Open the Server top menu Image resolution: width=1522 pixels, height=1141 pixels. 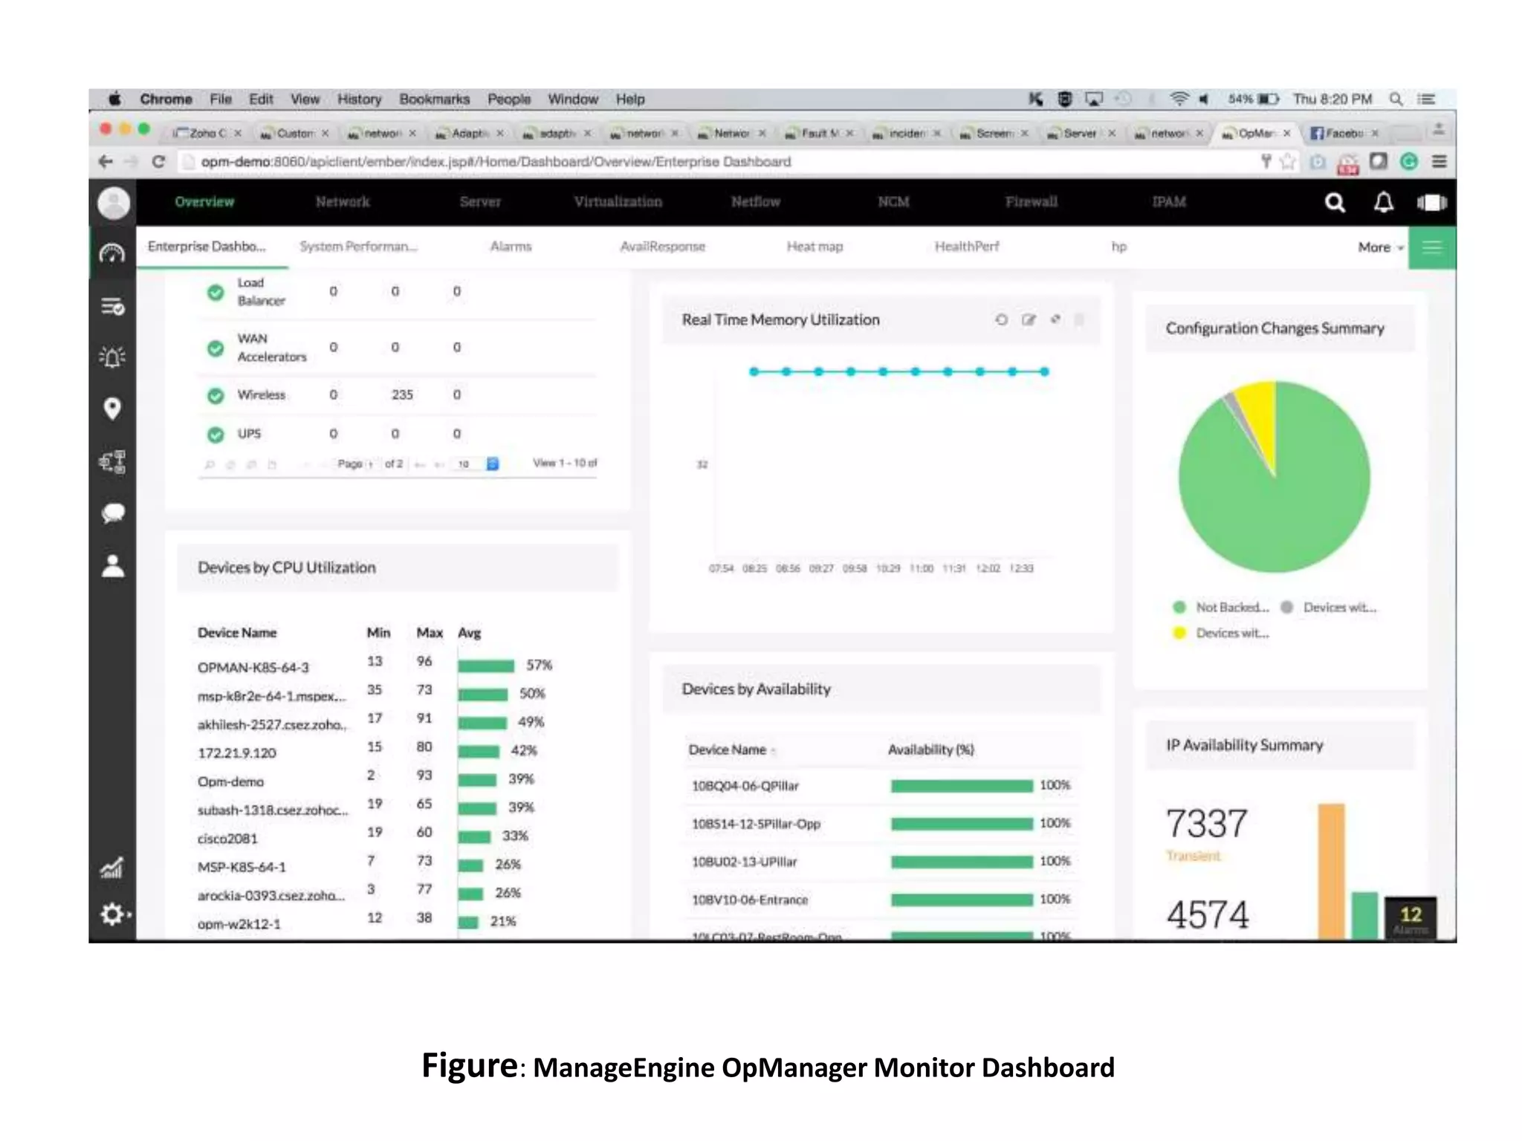click(x=480, y=202)
